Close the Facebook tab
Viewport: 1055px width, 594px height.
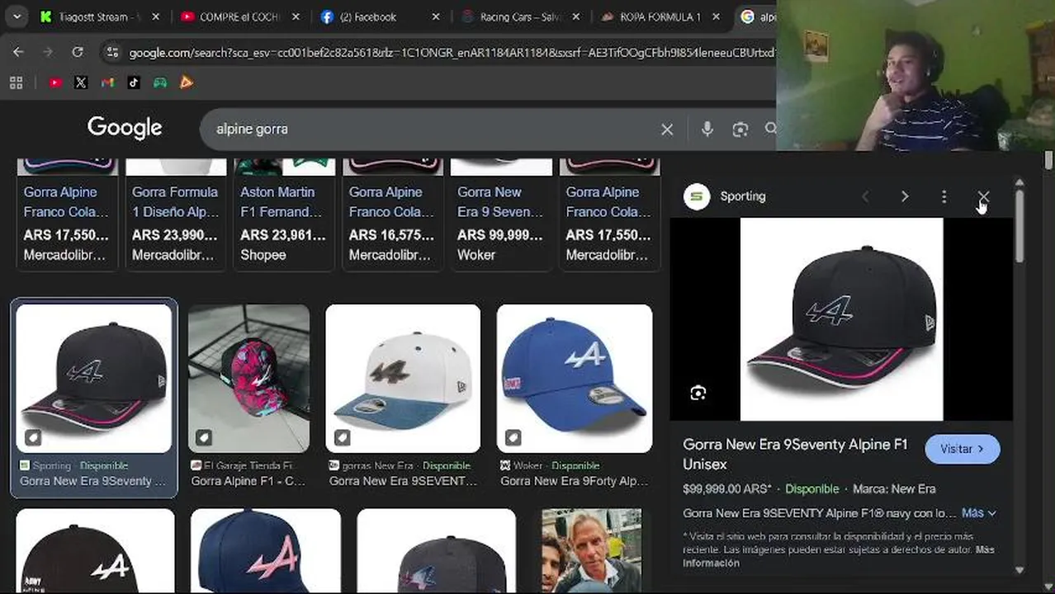(436, 16)
